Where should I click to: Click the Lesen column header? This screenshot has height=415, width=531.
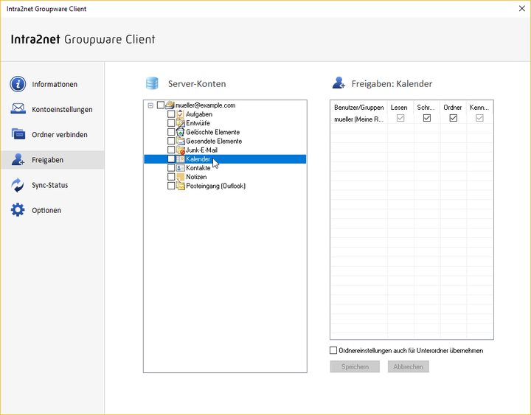coord(400,108)
